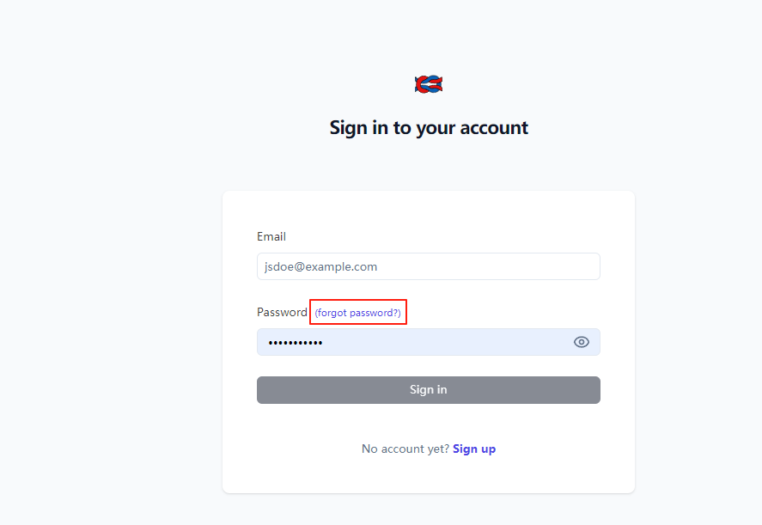The width and height of the screenshot is (762, 525).
Task: Click the Password field label
Action: coord(282,312)
